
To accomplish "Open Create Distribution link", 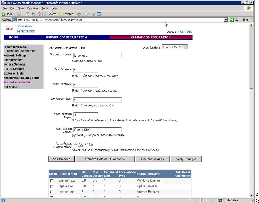I will (x=16, y=47).
